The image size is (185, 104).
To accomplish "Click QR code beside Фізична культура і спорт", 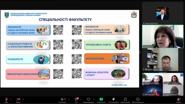I will click(x=77, y=73).
